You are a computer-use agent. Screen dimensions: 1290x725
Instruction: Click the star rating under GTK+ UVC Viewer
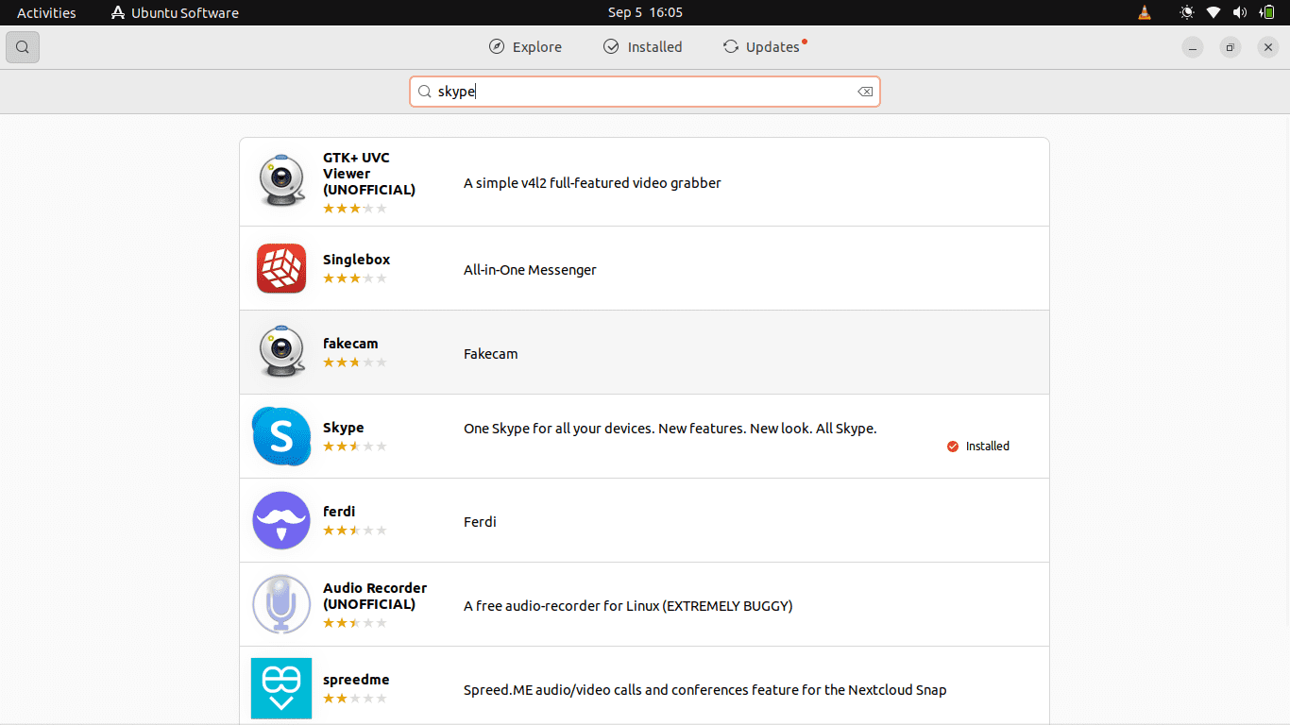point(355,209)
